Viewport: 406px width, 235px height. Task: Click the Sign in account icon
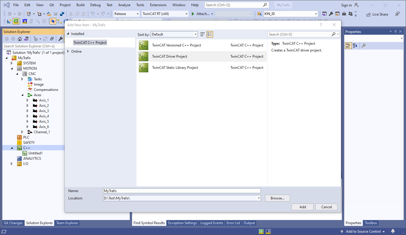pyautogui.click(x=357, y=5)
